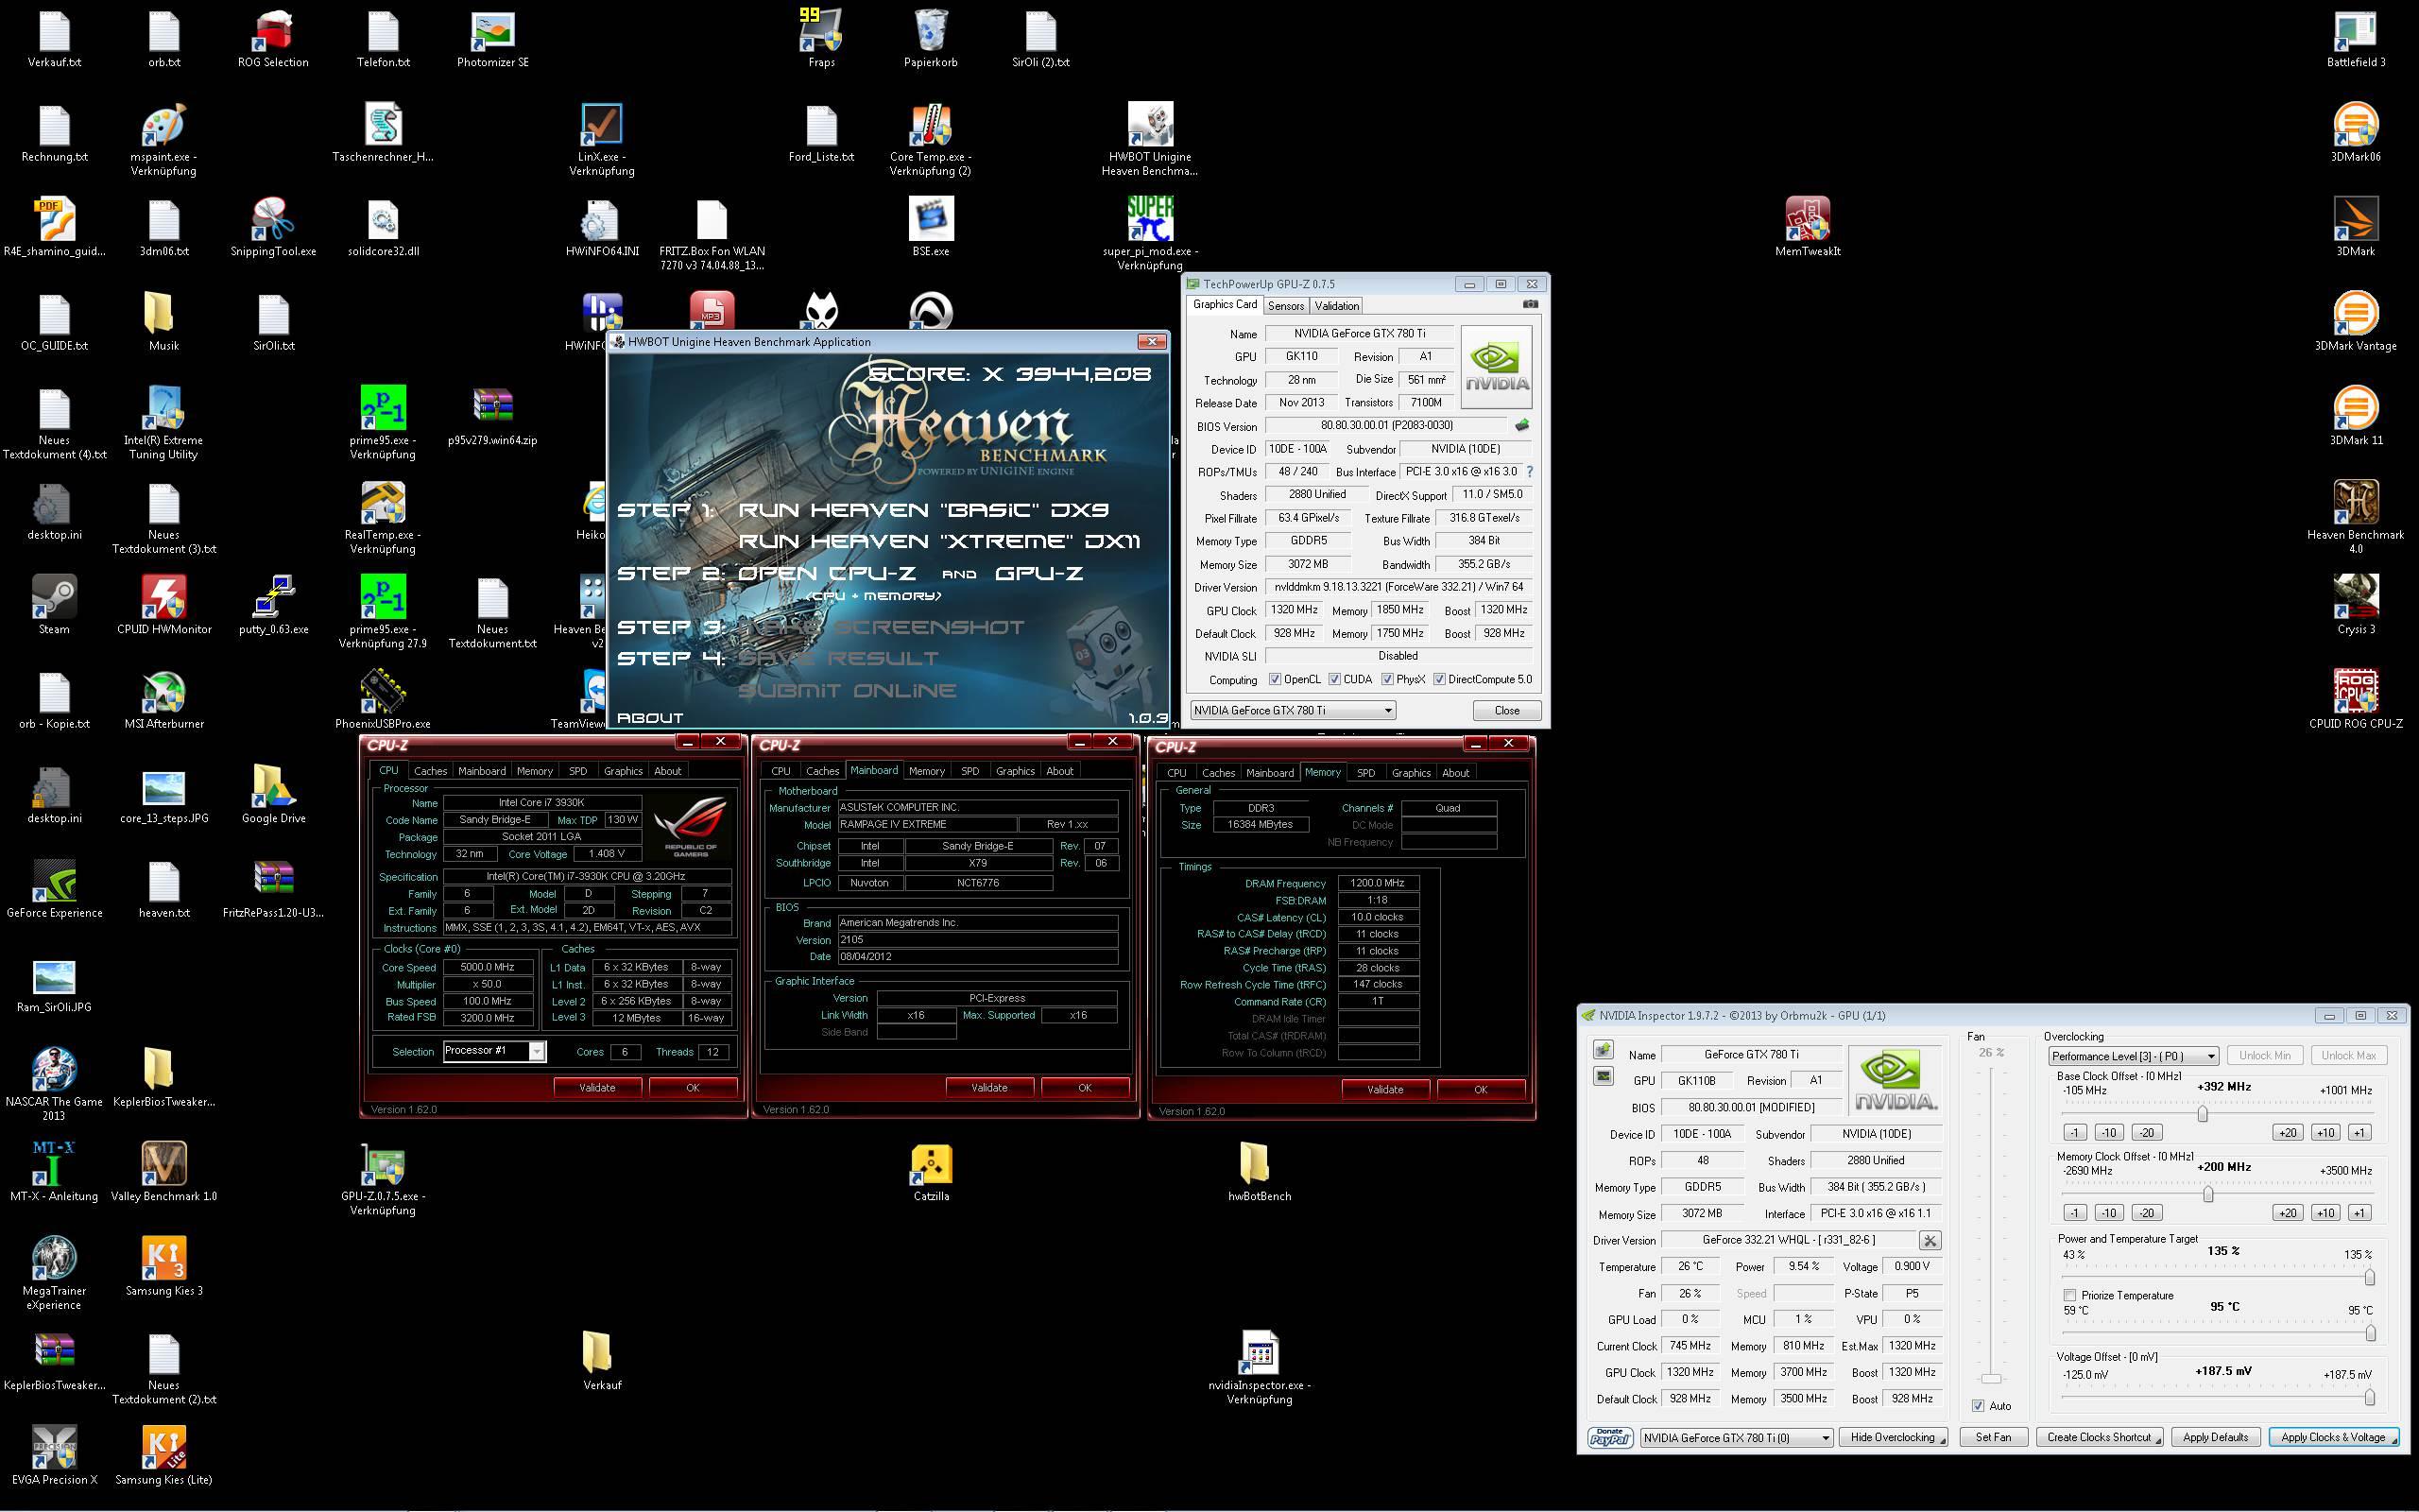Open the driver profile settings wrench icon
Screen dimensions: 2419x1512
1930,1241
